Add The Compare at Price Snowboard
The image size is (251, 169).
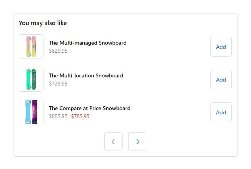(x=221, y=112)
